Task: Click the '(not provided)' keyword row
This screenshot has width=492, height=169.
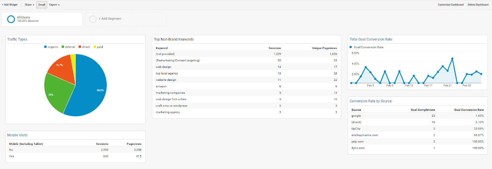Action: coord(247,54)
